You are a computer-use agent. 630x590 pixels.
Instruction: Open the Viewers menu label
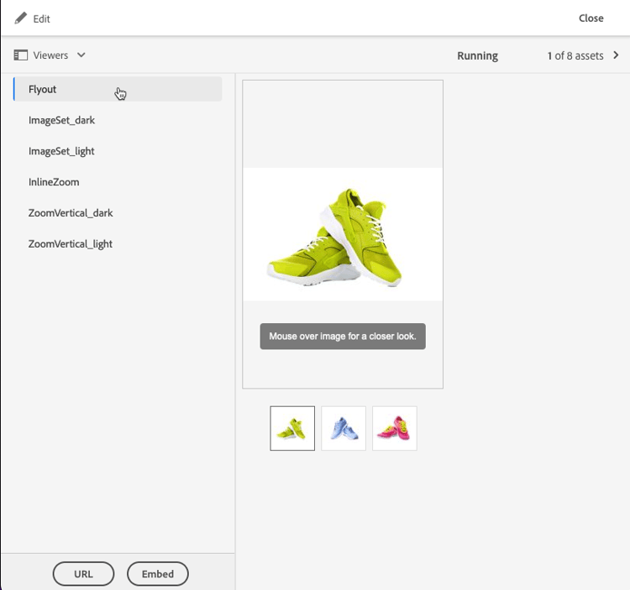(50, 55)
